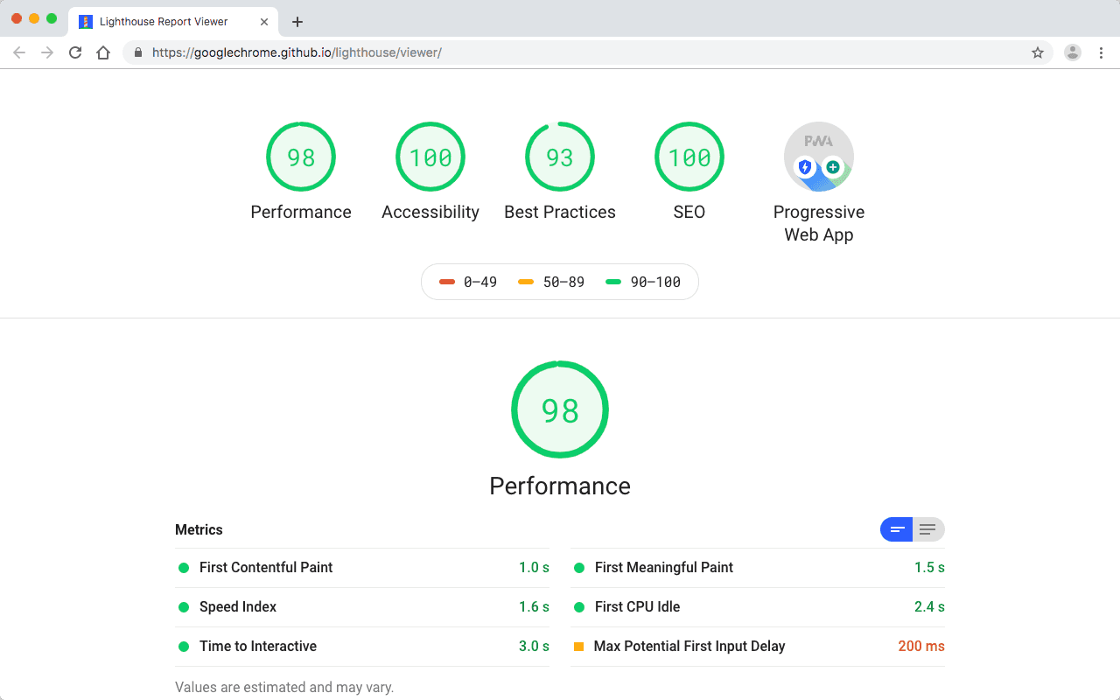1120x700 pixels.
Task: Click the Performance section title
Action: pos(560,486)
